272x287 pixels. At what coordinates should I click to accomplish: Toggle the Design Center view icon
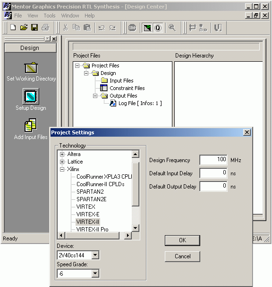click(x=147, y=28)
